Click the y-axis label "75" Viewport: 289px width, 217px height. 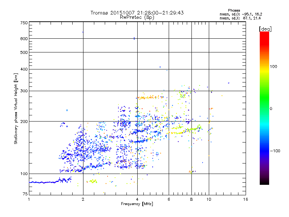point(25,194)
